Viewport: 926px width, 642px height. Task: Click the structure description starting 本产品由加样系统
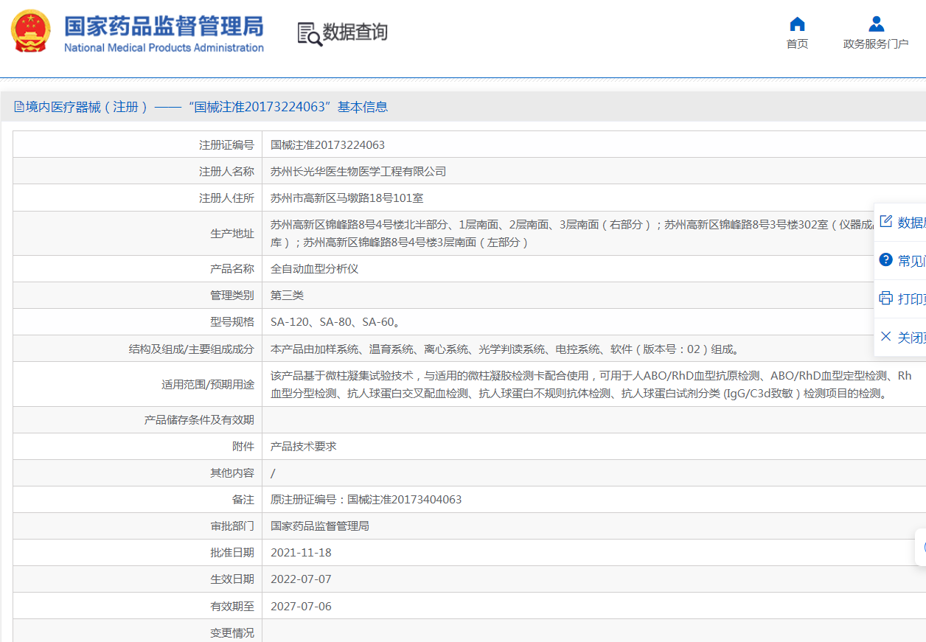(x=506, y=349)
